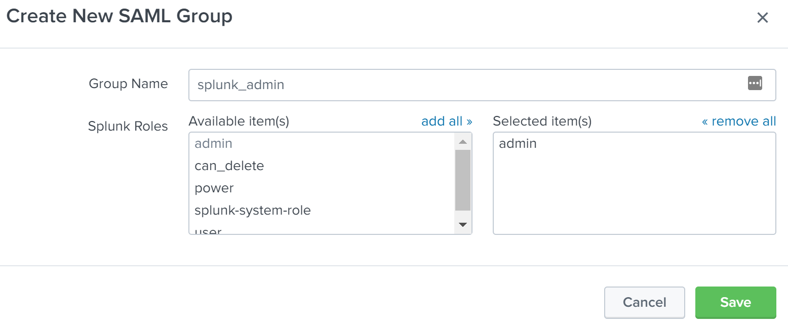Click the 'Splunk Roles' label

tap(128, 126)
